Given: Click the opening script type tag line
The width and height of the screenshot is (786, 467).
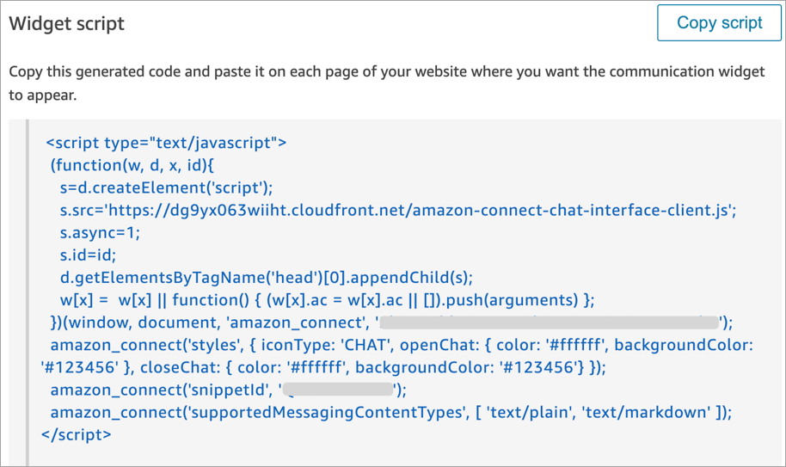Looking at the screenshot, I should (x=166, y=142).
